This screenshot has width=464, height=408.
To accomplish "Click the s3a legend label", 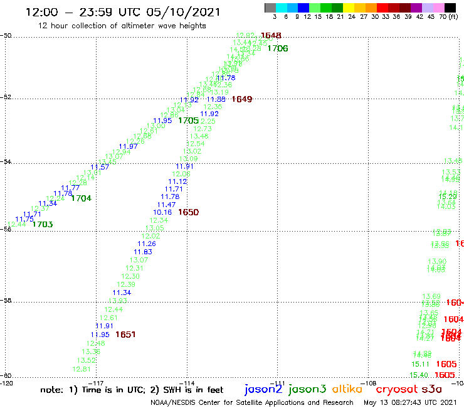I will 431,389.
